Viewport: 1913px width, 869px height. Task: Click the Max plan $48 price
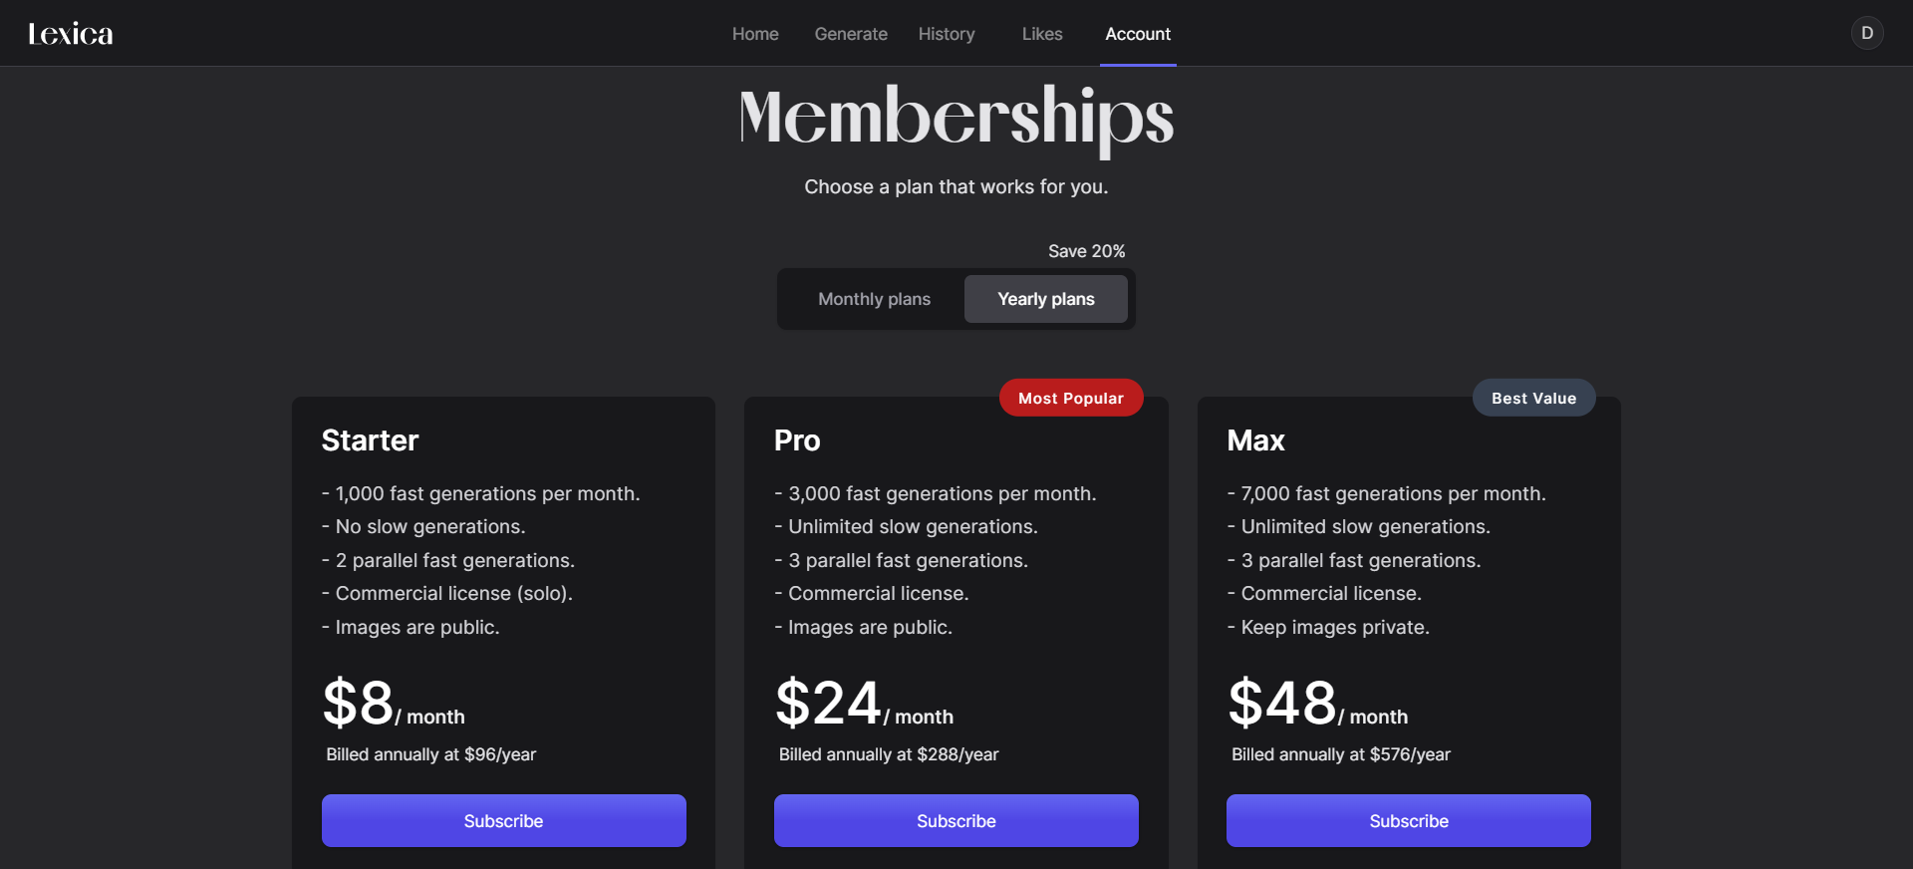1282,704
